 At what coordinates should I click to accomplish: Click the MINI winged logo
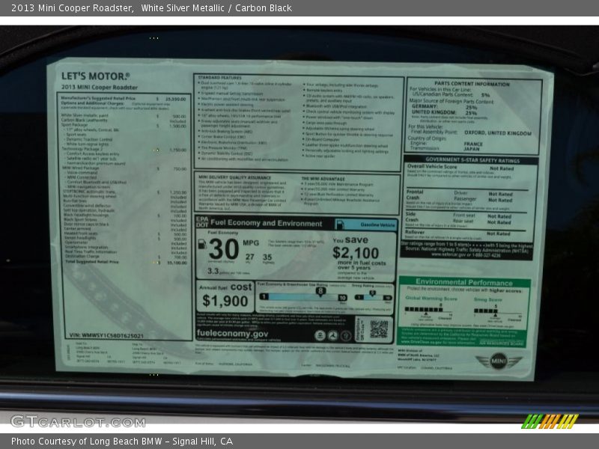(x=498, y=361)
